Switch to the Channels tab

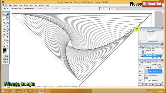149,62
